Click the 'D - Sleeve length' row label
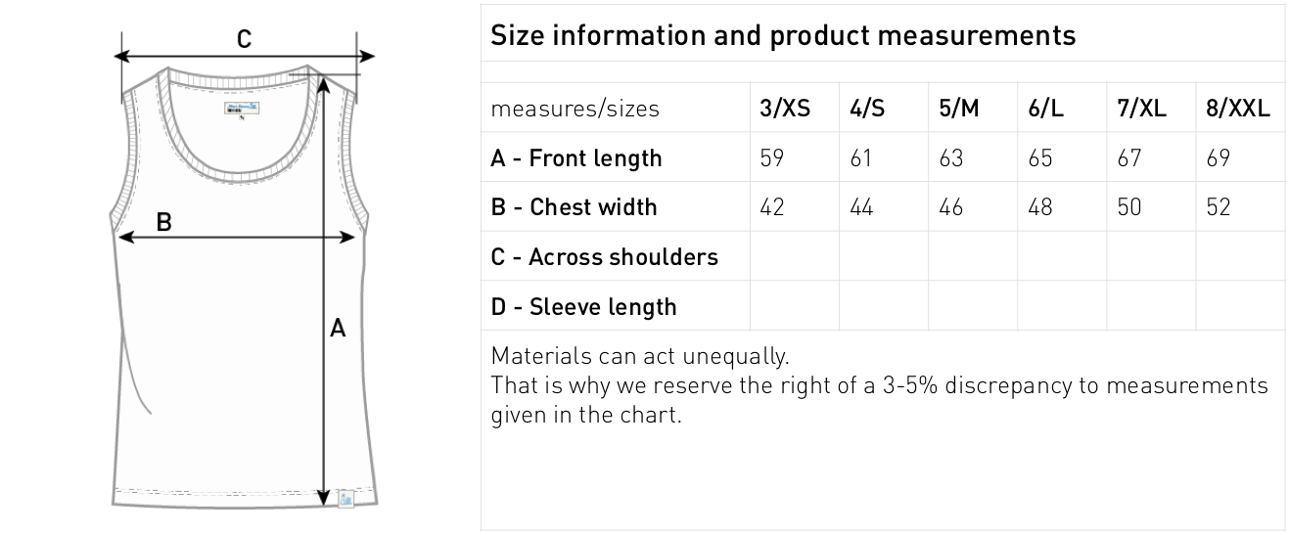Image resolution: width=1289 pixels, height=535 pixels. 583,307
